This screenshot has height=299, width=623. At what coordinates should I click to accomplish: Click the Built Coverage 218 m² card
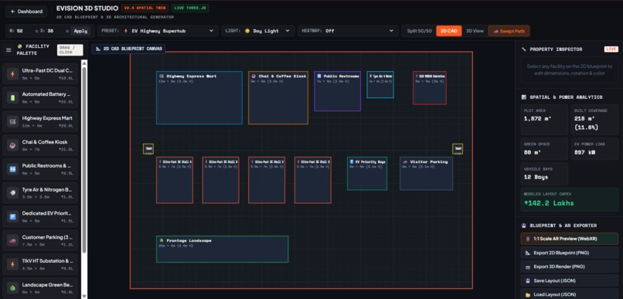click(x=594, y=120)
